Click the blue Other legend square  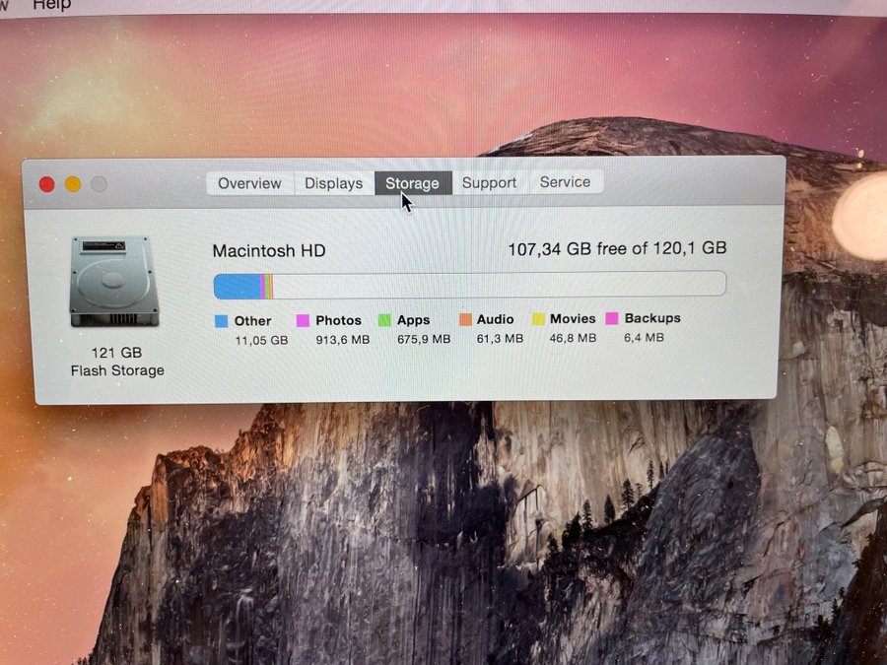(221, 321)
